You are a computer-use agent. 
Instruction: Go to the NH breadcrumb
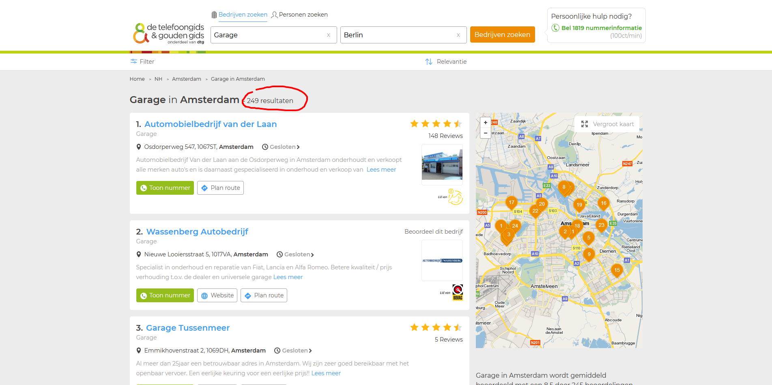pos(158,79)
